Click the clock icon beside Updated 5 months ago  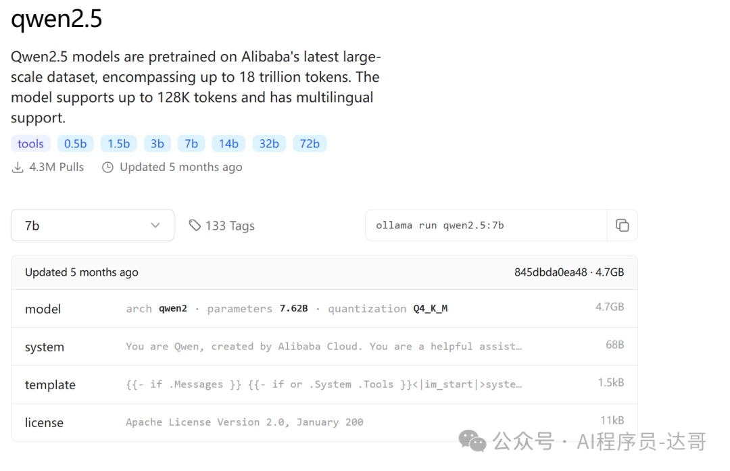(x=107, y=168)
